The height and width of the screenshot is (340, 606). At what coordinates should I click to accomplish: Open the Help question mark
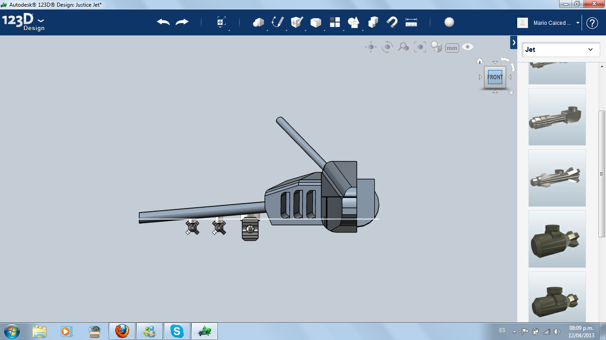point(592,23)
